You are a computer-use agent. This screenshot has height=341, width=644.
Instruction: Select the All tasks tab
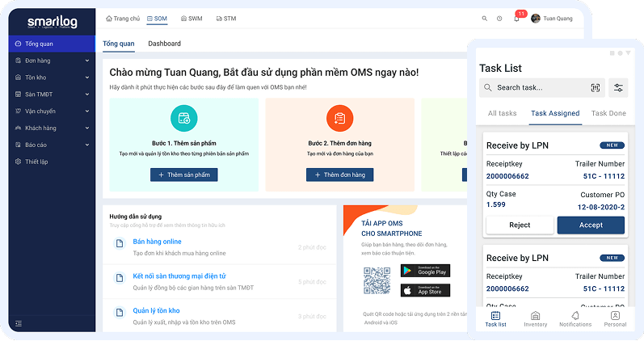coord(502,113)
